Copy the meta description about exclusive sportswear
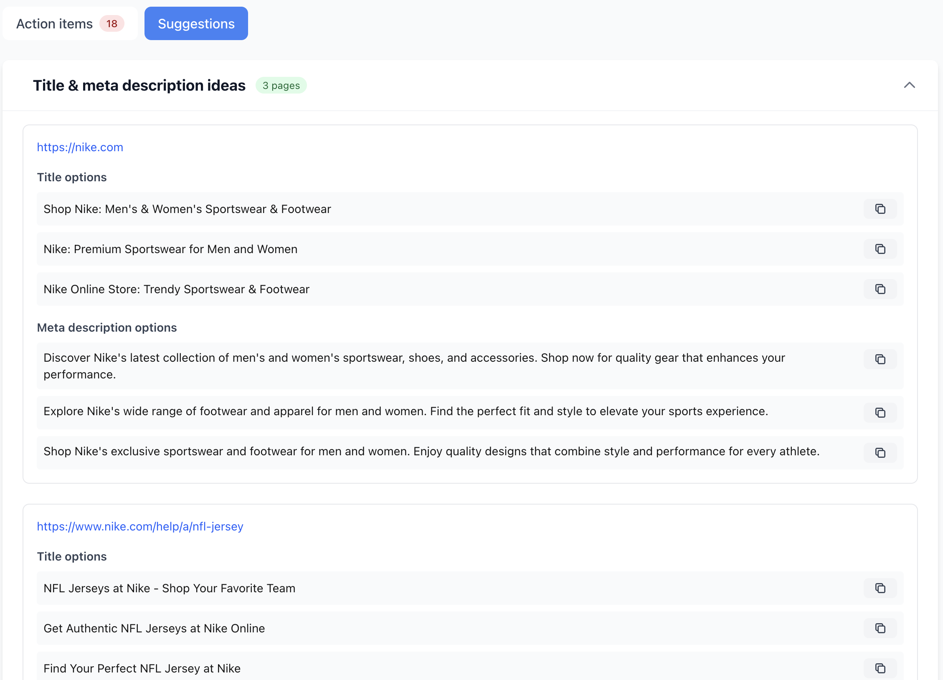The width and height of the screenshot is (943, 680). pyautogui.click(x=880, y=453)
